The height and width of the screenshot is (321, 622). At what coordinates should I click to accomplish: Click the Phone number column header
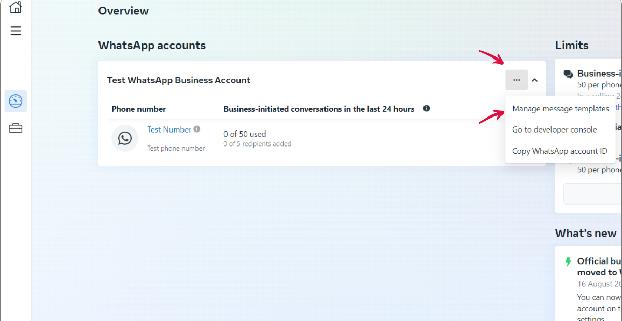coord(139,109)
